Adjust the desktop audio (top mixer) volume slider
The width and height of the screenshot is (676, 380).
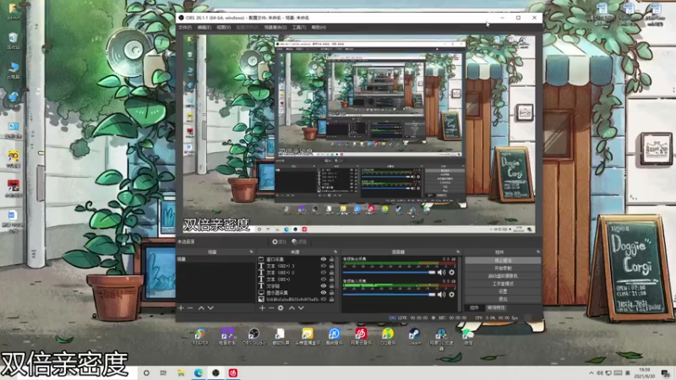pos(389,272)
